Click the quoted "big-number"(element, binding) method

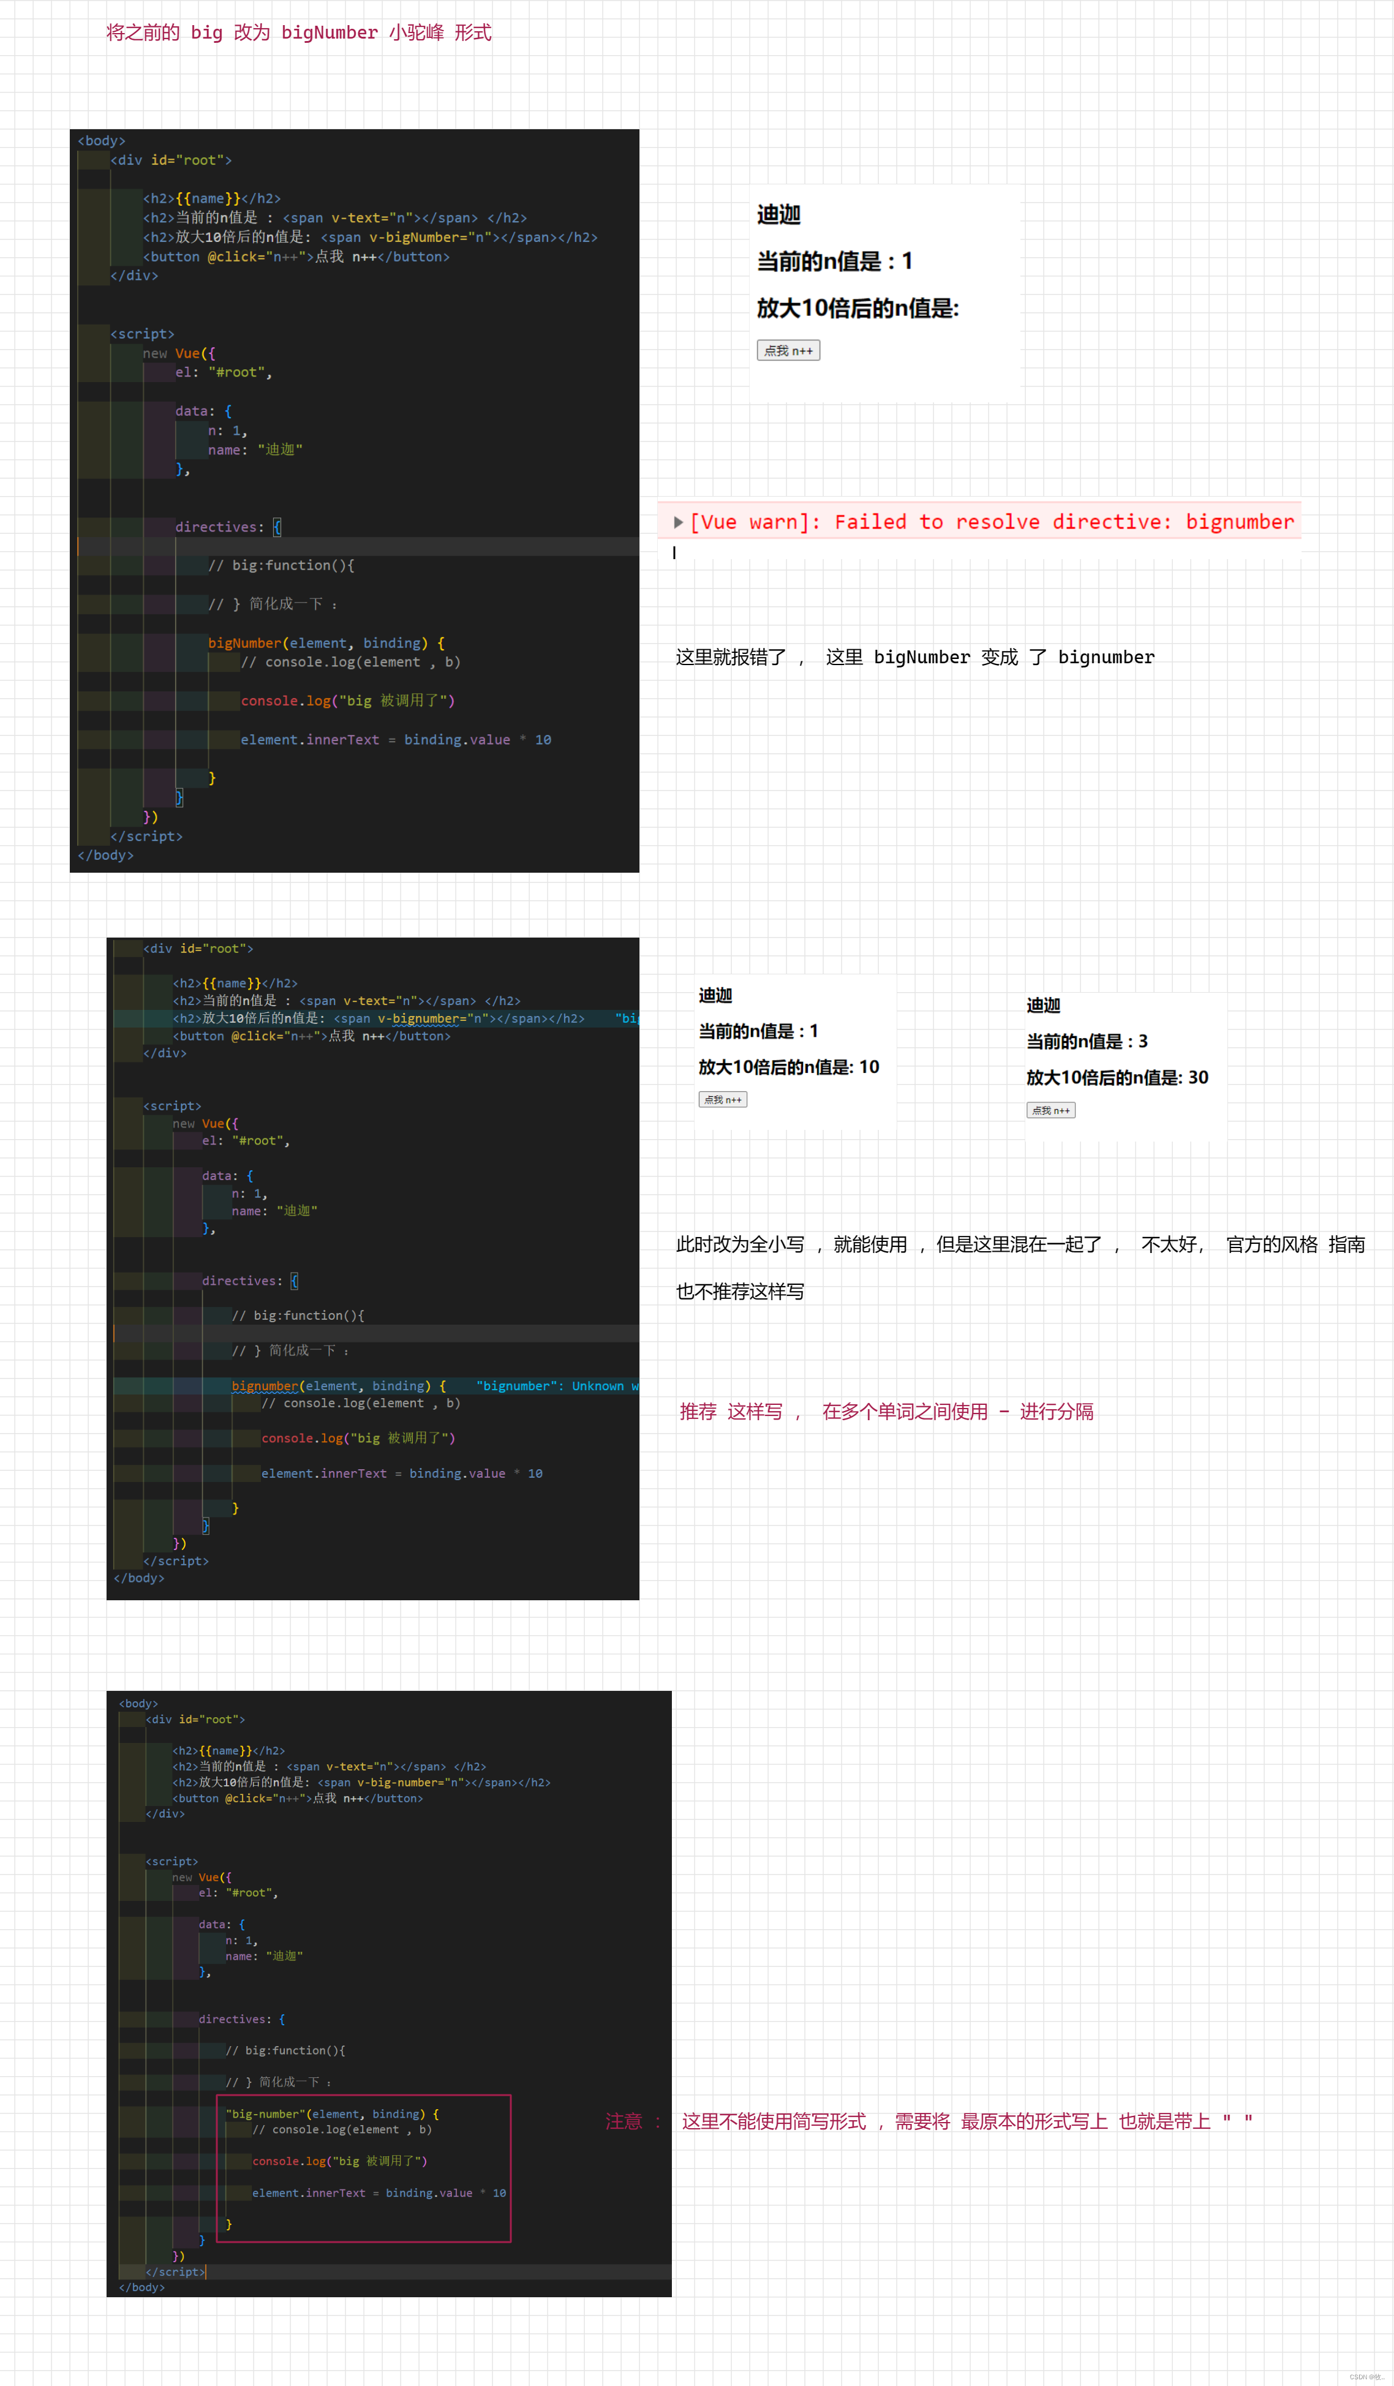333,2113
